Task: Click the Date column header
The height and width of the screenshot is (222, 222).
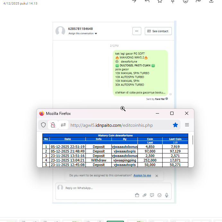Action: click(x=67, y=139)
